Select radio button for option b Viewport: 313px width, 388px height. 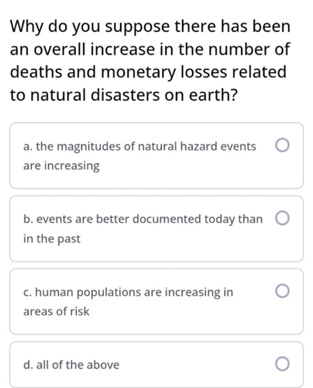282,218
